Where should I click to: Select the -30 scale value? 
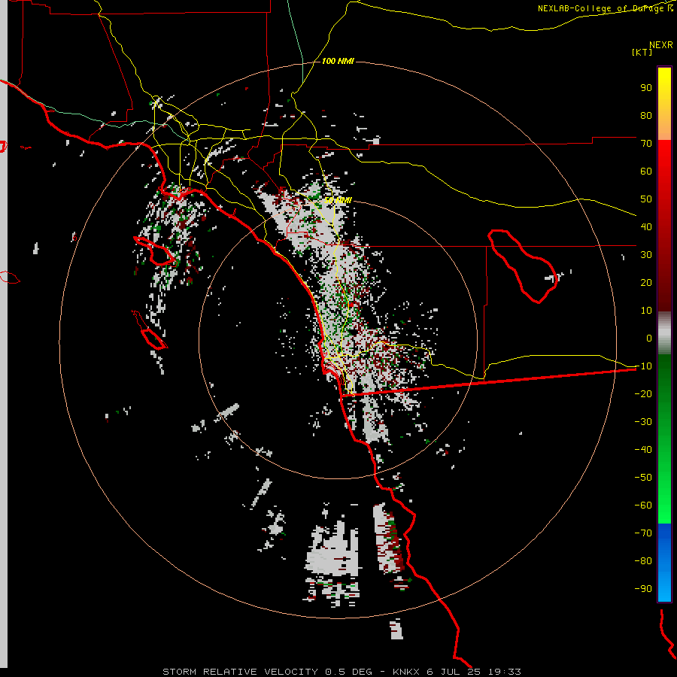[x=643, y=422]
